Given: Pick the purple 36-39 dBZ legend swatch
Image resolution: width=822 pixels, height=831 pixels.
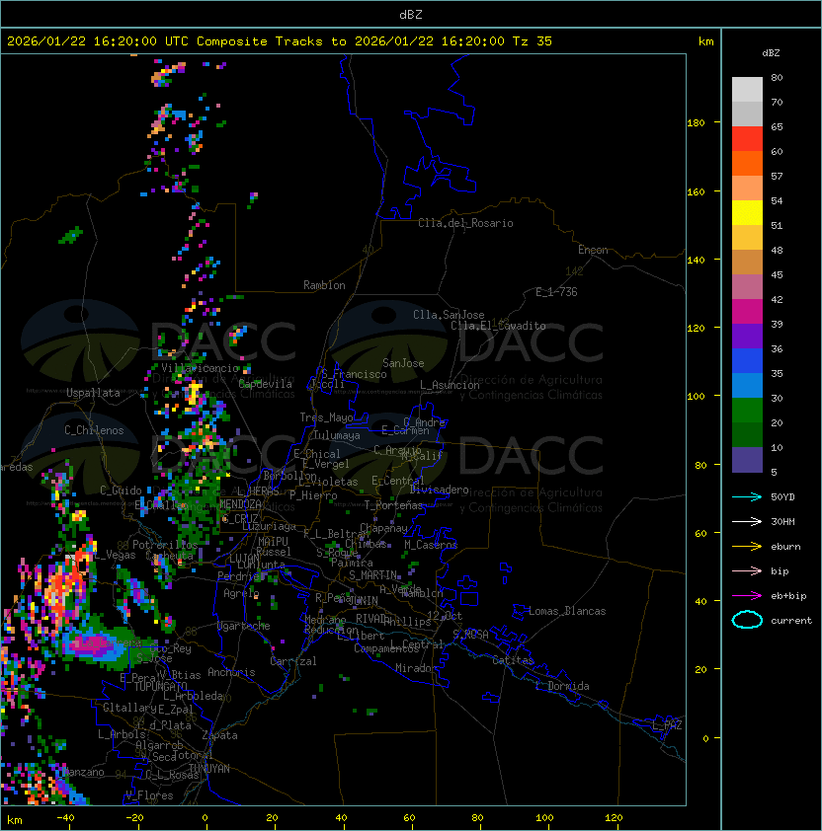Looking at the screenshot, I should 747,336.
